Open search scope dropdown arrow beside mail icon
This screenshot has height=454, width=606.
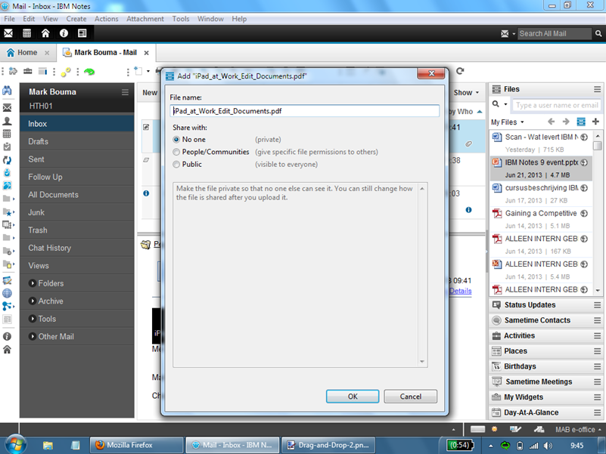pyautogui.click(x=514, y=34)
